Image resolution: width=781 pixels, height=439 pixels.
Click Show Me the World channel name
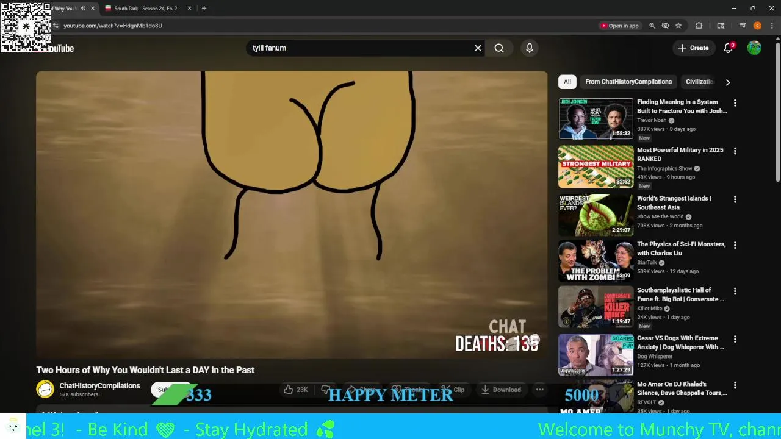[x=660, y=216]
